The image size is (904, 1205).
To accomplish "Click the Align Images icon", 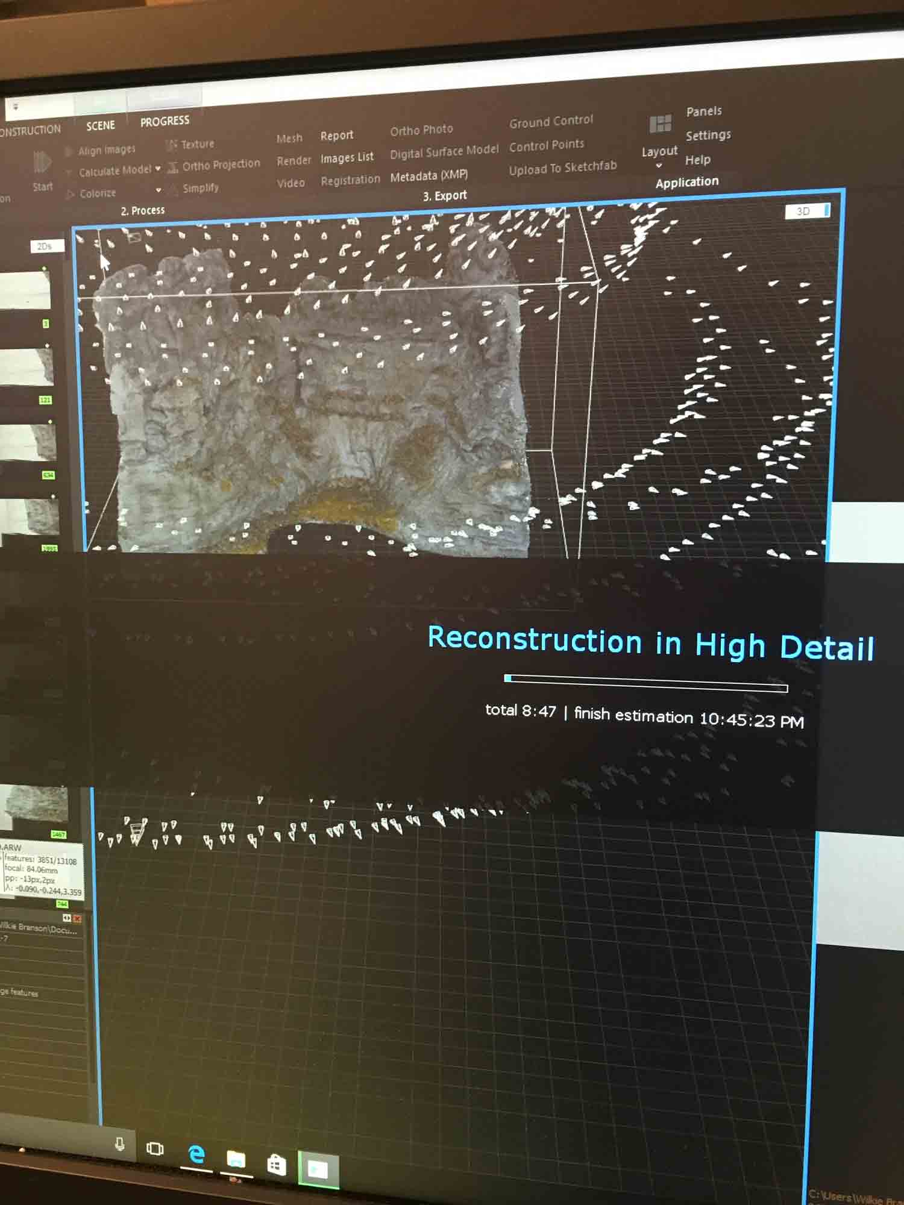I will pyautogui.click(x=69, y=151).
